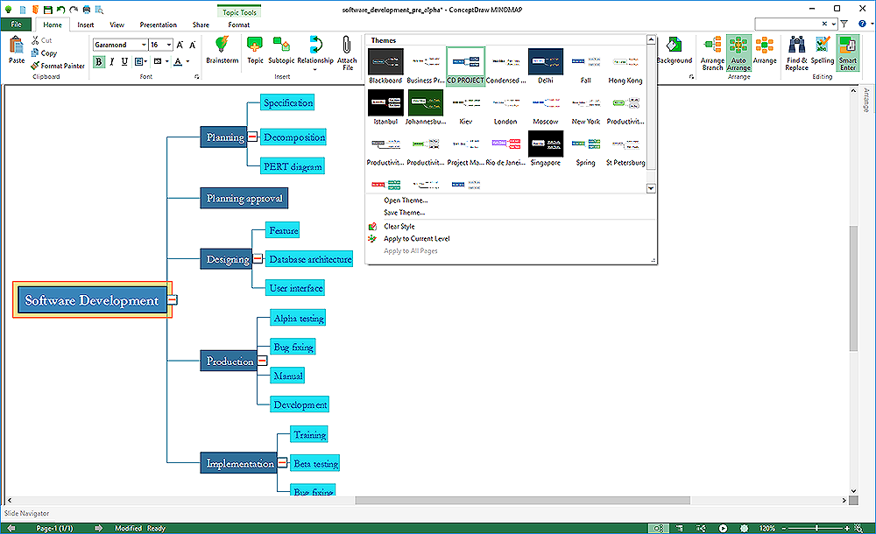Select the Delhi theme thumbnail
876x534 pixels.
545,60
